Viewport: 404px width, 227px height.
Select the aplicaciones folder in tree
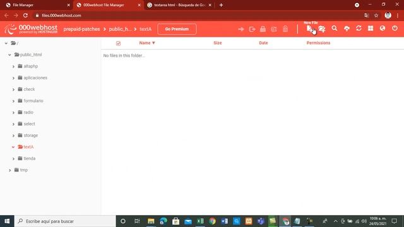[x=35, y=78]
